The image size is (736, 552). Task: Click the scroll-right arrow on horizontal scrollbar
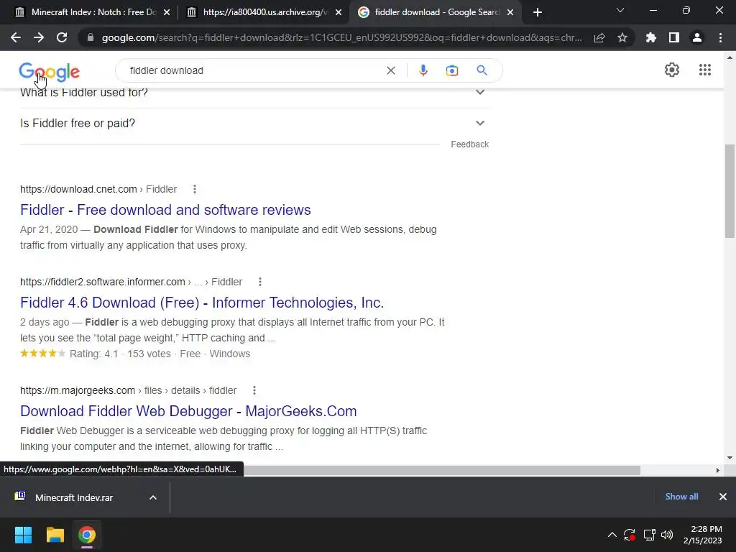718,470
